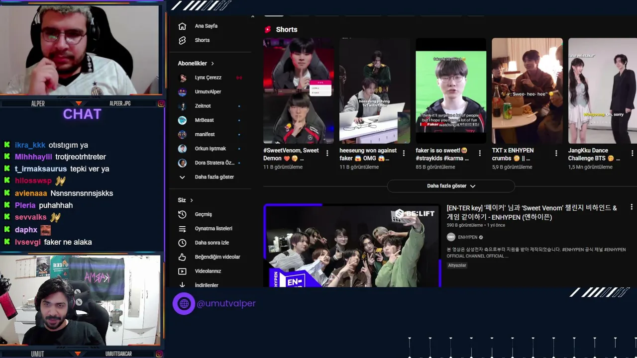Open Beğendiğim videolar thumbs-up icon
This screenshot has width=637, height=358.
coord(182,257)
